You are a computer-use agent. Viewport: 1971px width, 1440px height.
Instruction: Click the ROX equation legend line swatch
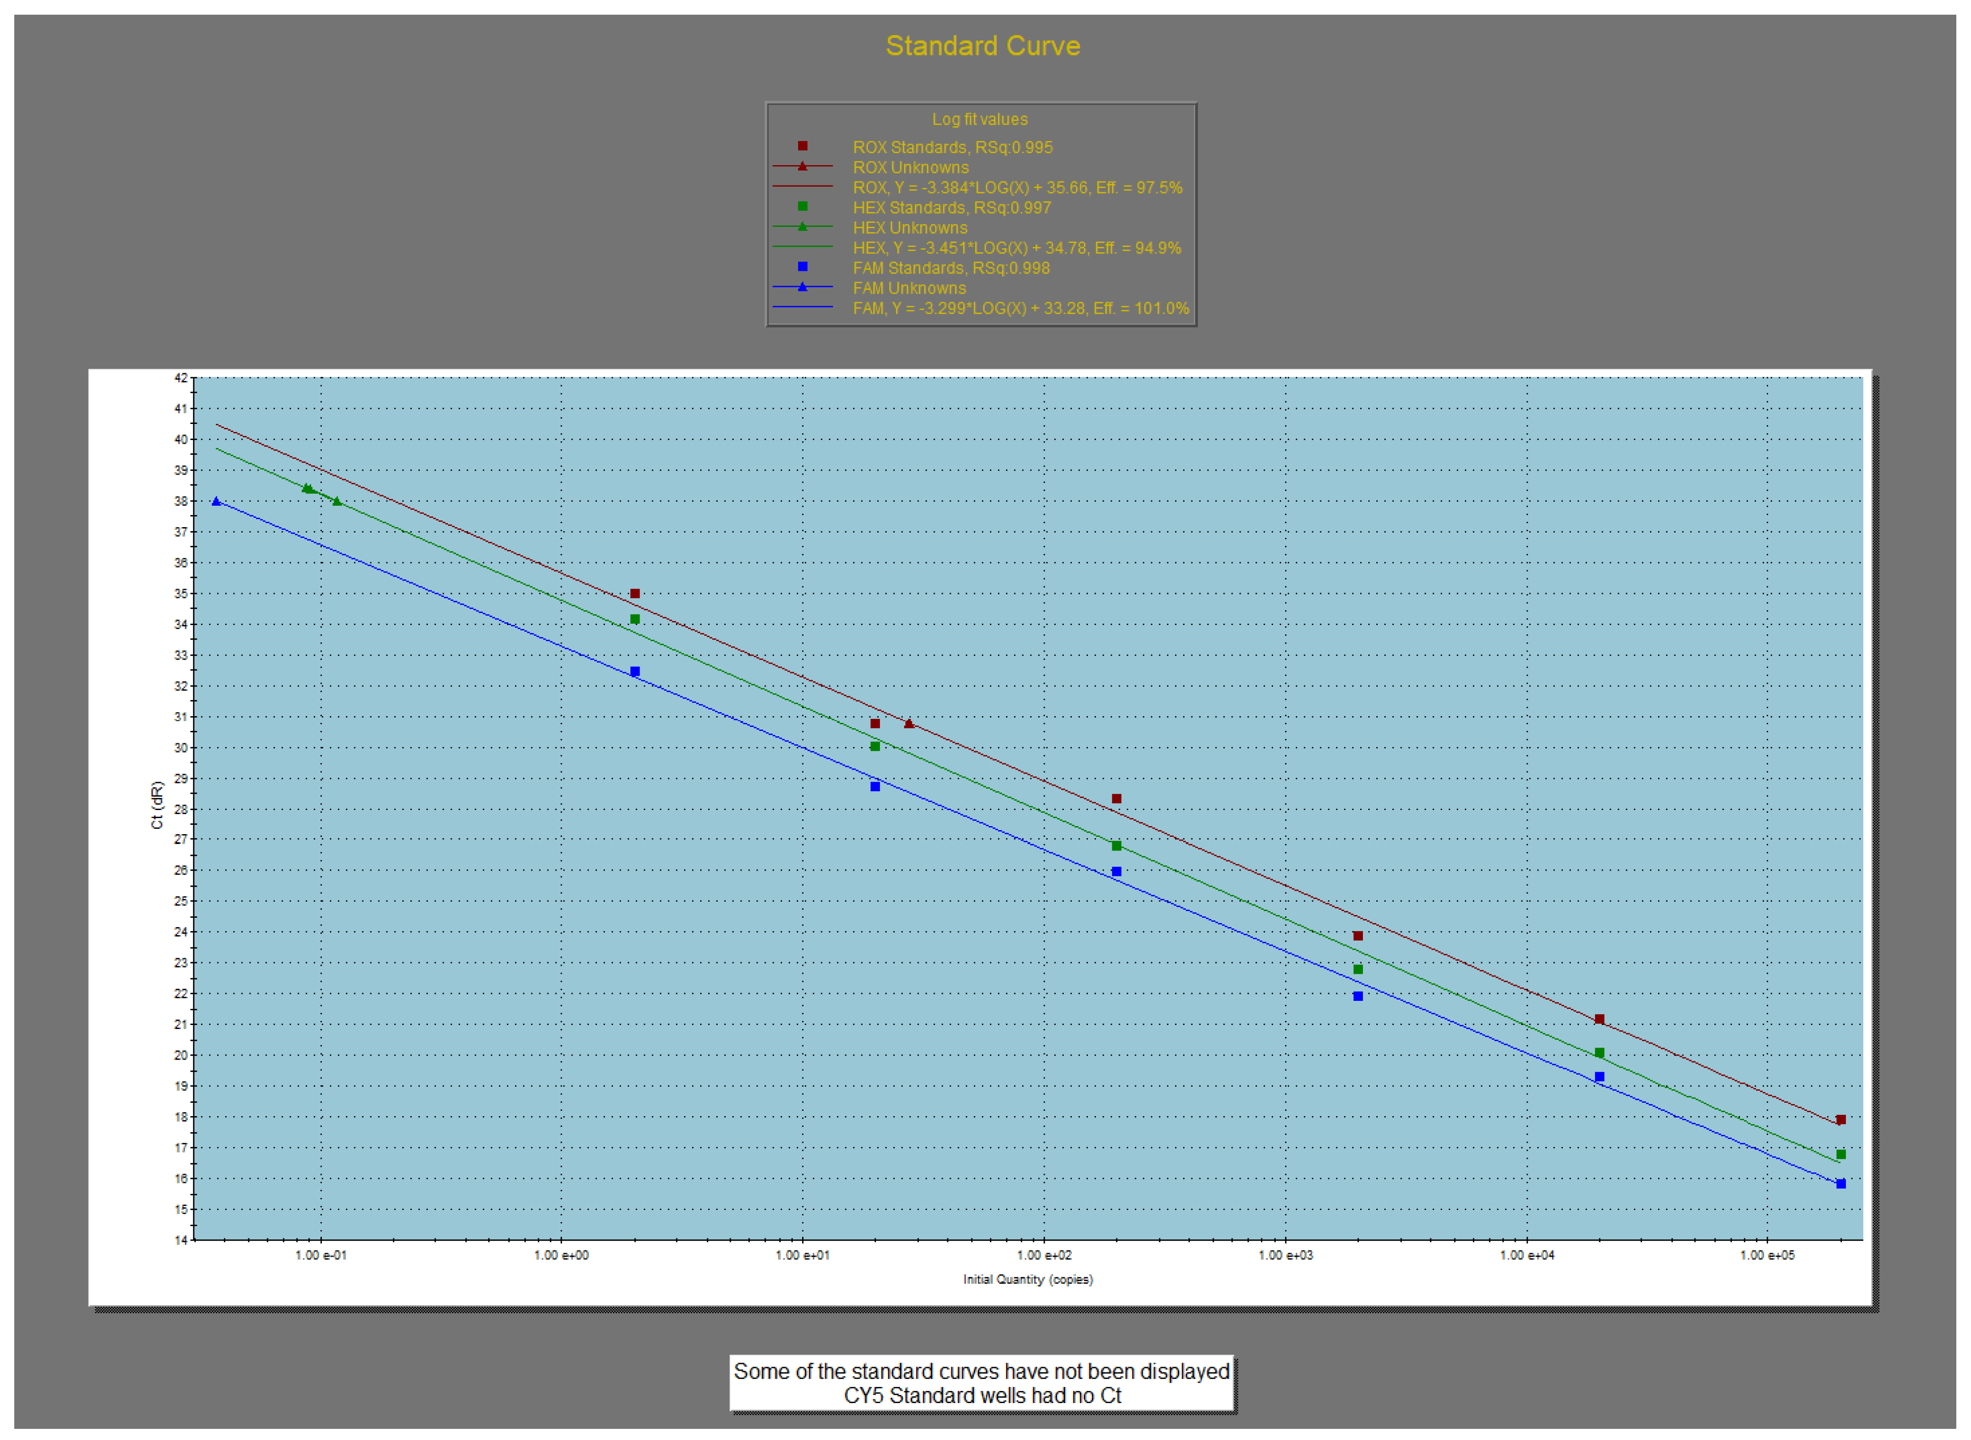pyautogui.click(x=803, y=186)
